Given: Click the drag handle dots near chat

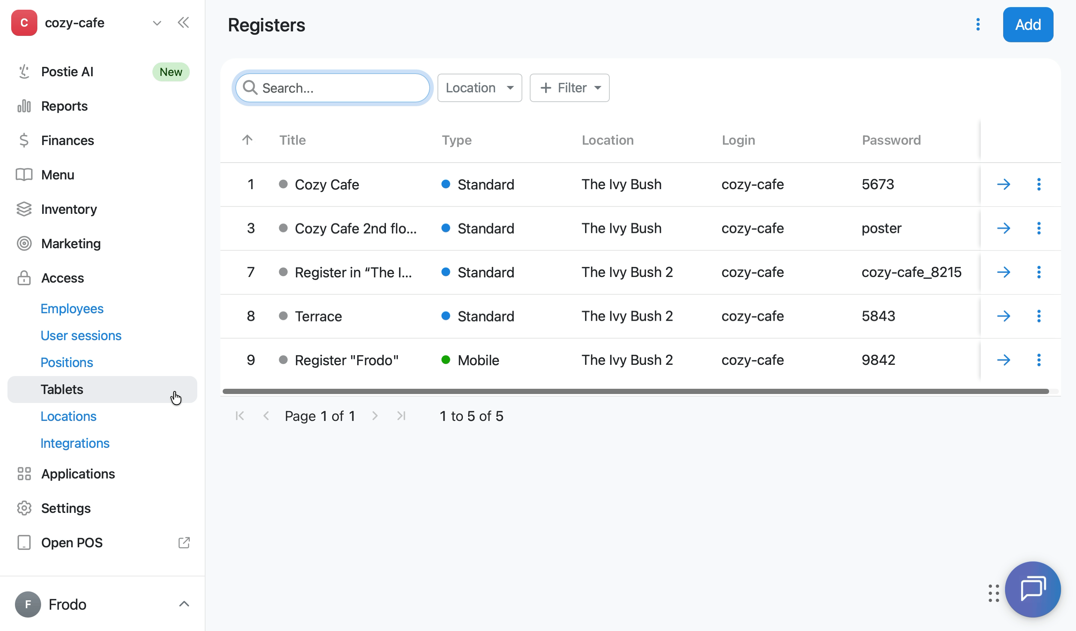Looking at the screenshot, I should (993, 593).
